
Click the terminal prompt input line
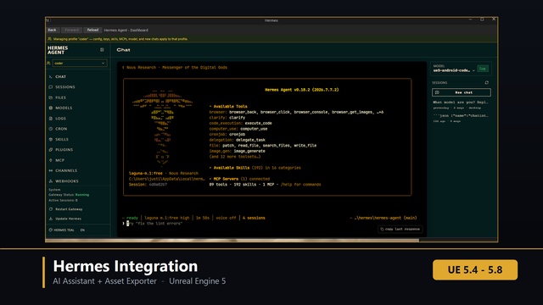(270, 224)
